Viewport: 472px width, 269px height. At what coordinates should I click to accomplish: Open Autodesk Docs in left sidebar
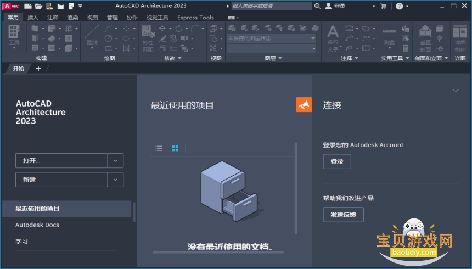pos(37,225)
